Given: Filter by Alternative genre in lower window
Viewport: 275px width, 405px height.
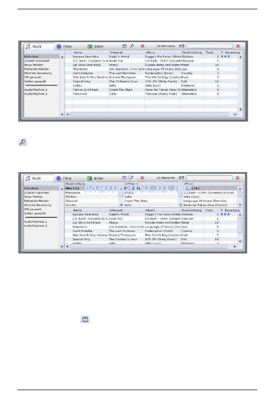Looking at the screenshot, I should (73, 193).
